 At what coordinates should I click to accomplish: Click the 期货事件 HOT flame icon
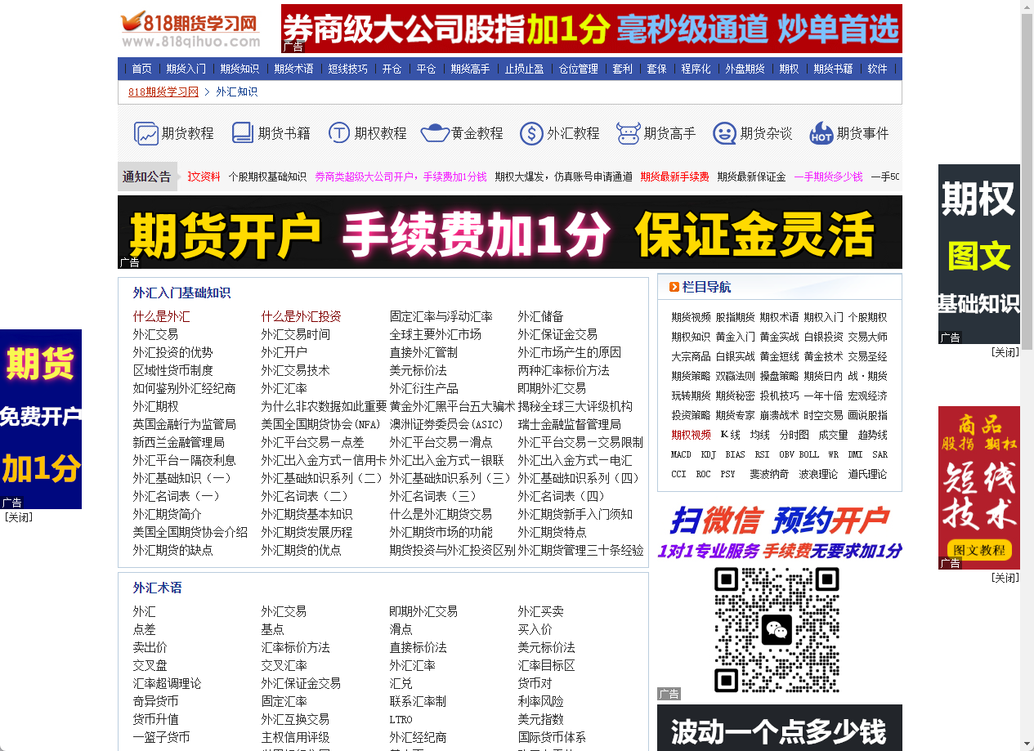(821, 132)
